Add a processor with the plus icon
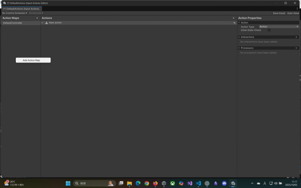This screenshot has width=301, height=188. coord(296,48)
